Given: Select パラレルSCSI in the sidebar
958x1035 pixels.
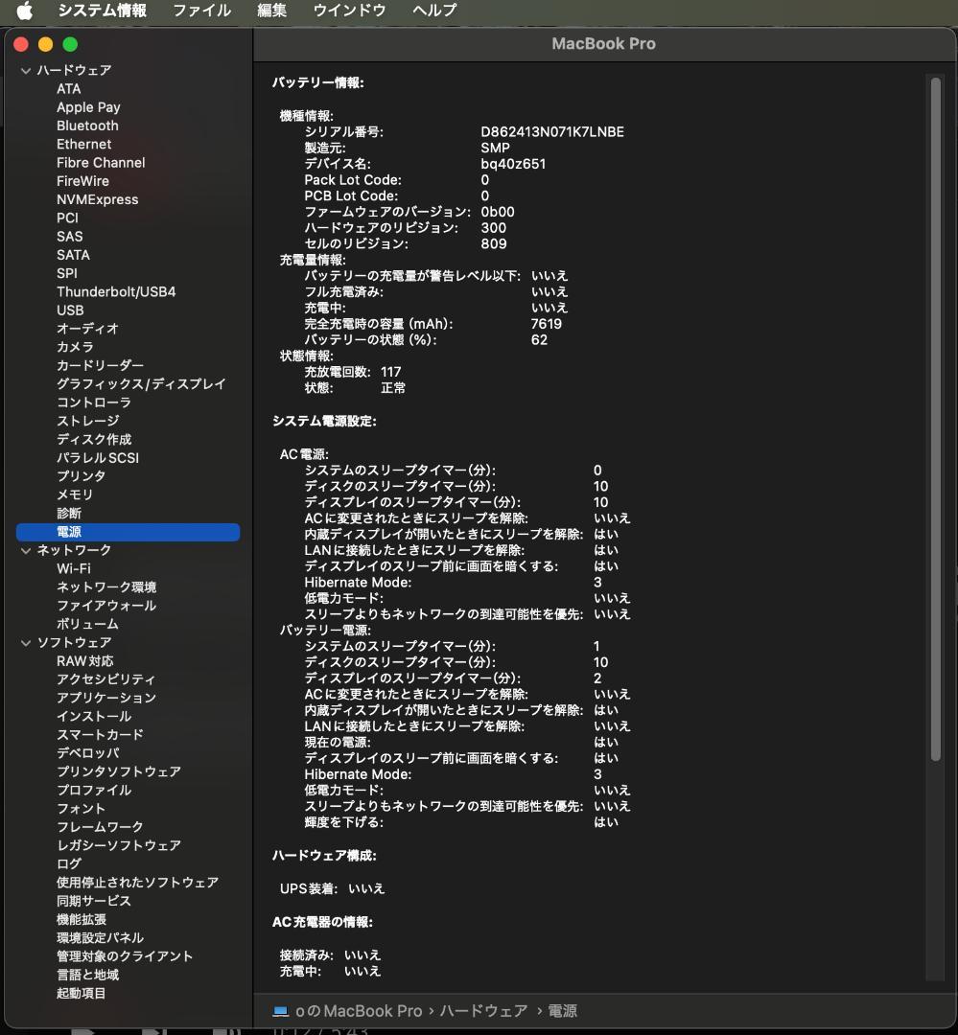Looking at the screenshot, I should pos(98,458).
